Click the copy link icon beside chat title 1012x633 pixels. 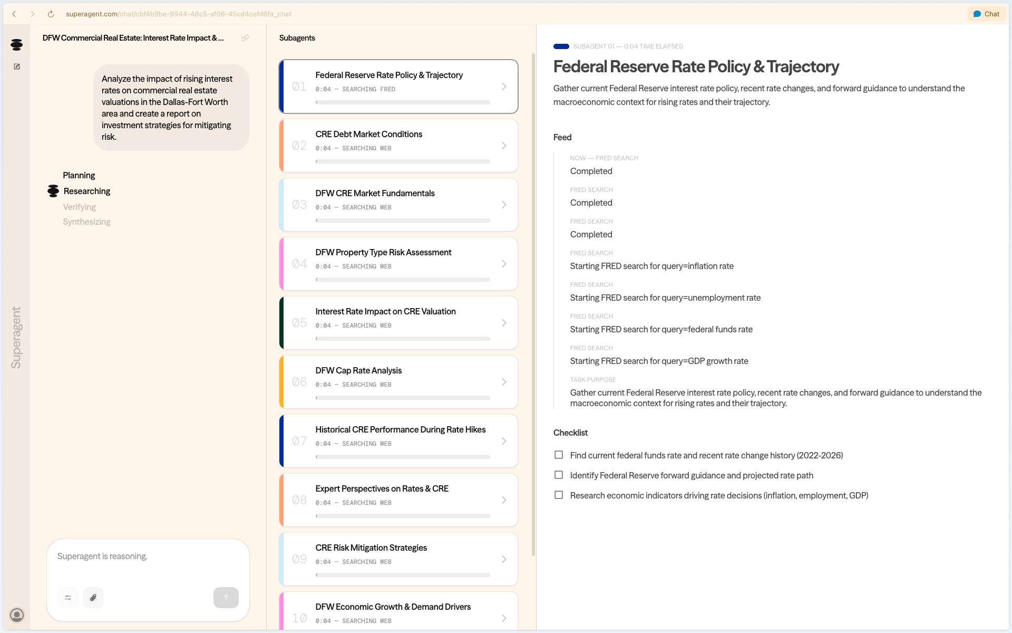(245, 38)
